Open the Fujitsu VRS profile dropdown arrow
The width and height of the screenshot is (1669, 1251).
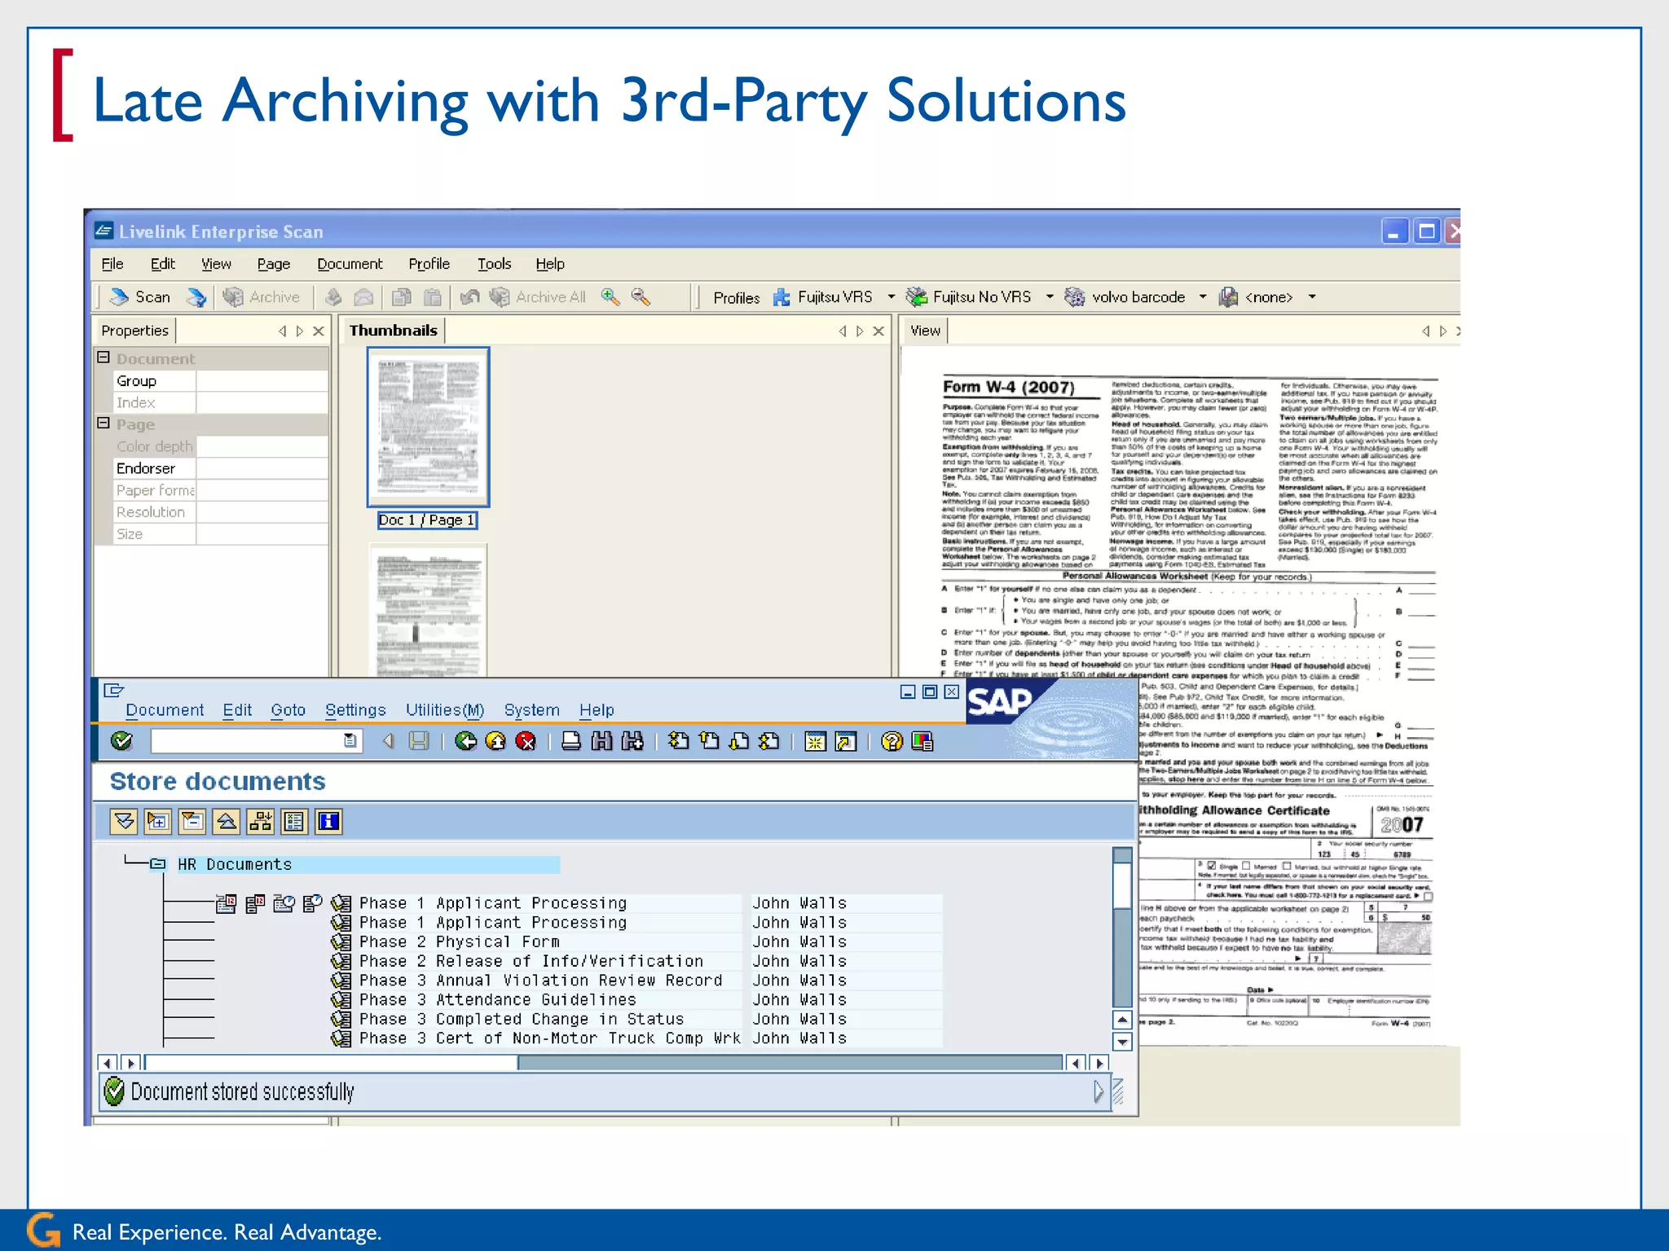pyautogui.click(x=891, y=297)
